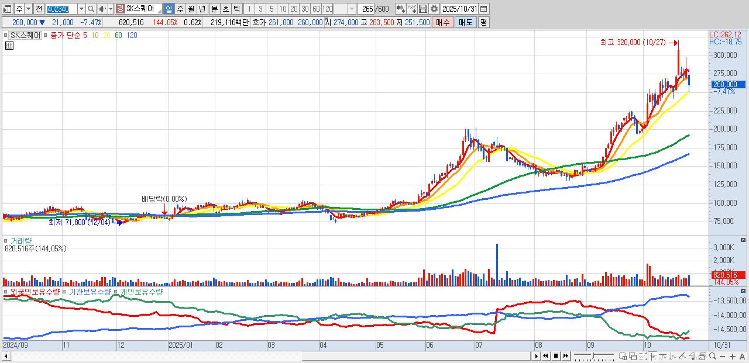Click the add line-chart overlay icon
Screen dimensions: 749x363
click(x=412, y=9)
